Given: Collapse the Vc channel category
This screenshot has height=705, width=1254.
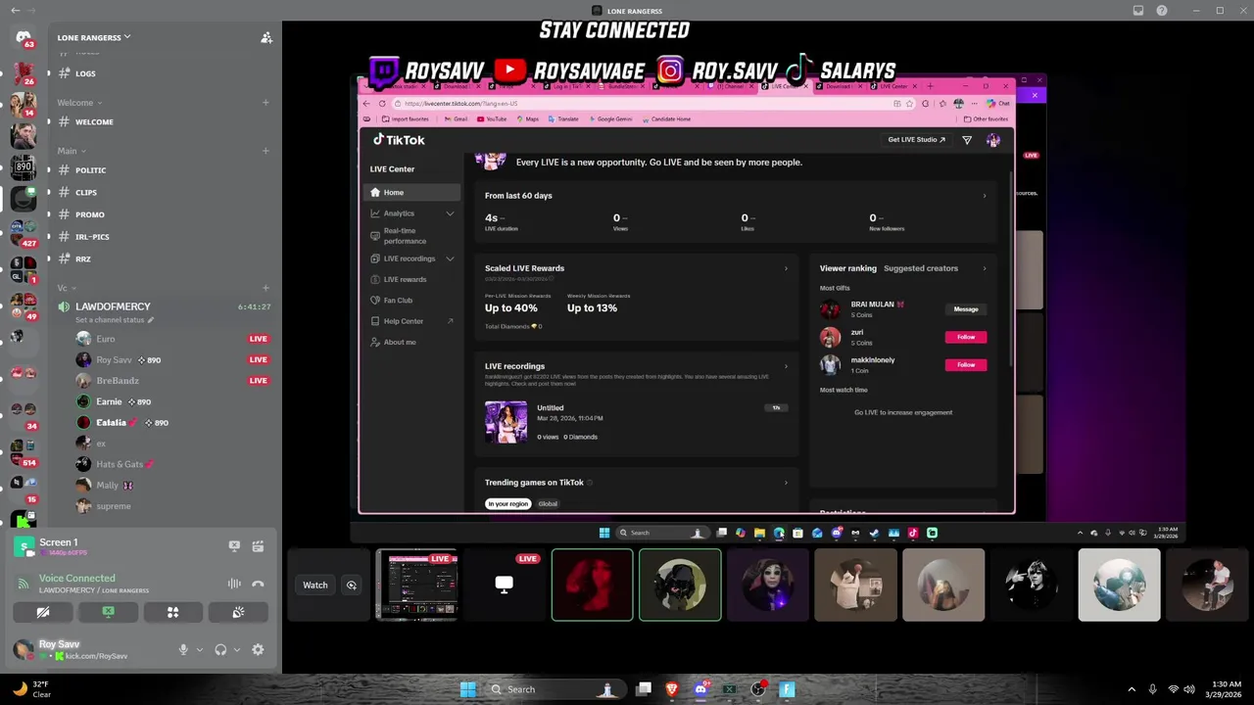Looking at the screenshot, I should pyautogui.click(x=67, y=288).
